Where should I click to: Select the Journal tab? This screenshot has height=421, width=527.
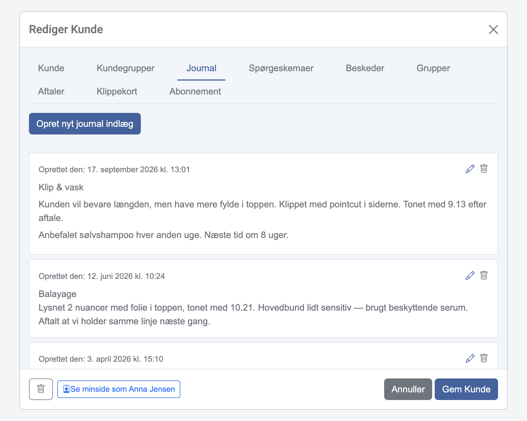click(201, 68)
